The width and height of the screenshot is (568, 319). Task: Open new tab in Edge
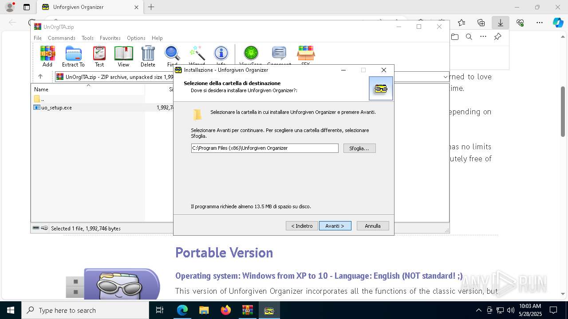[151, 7]
